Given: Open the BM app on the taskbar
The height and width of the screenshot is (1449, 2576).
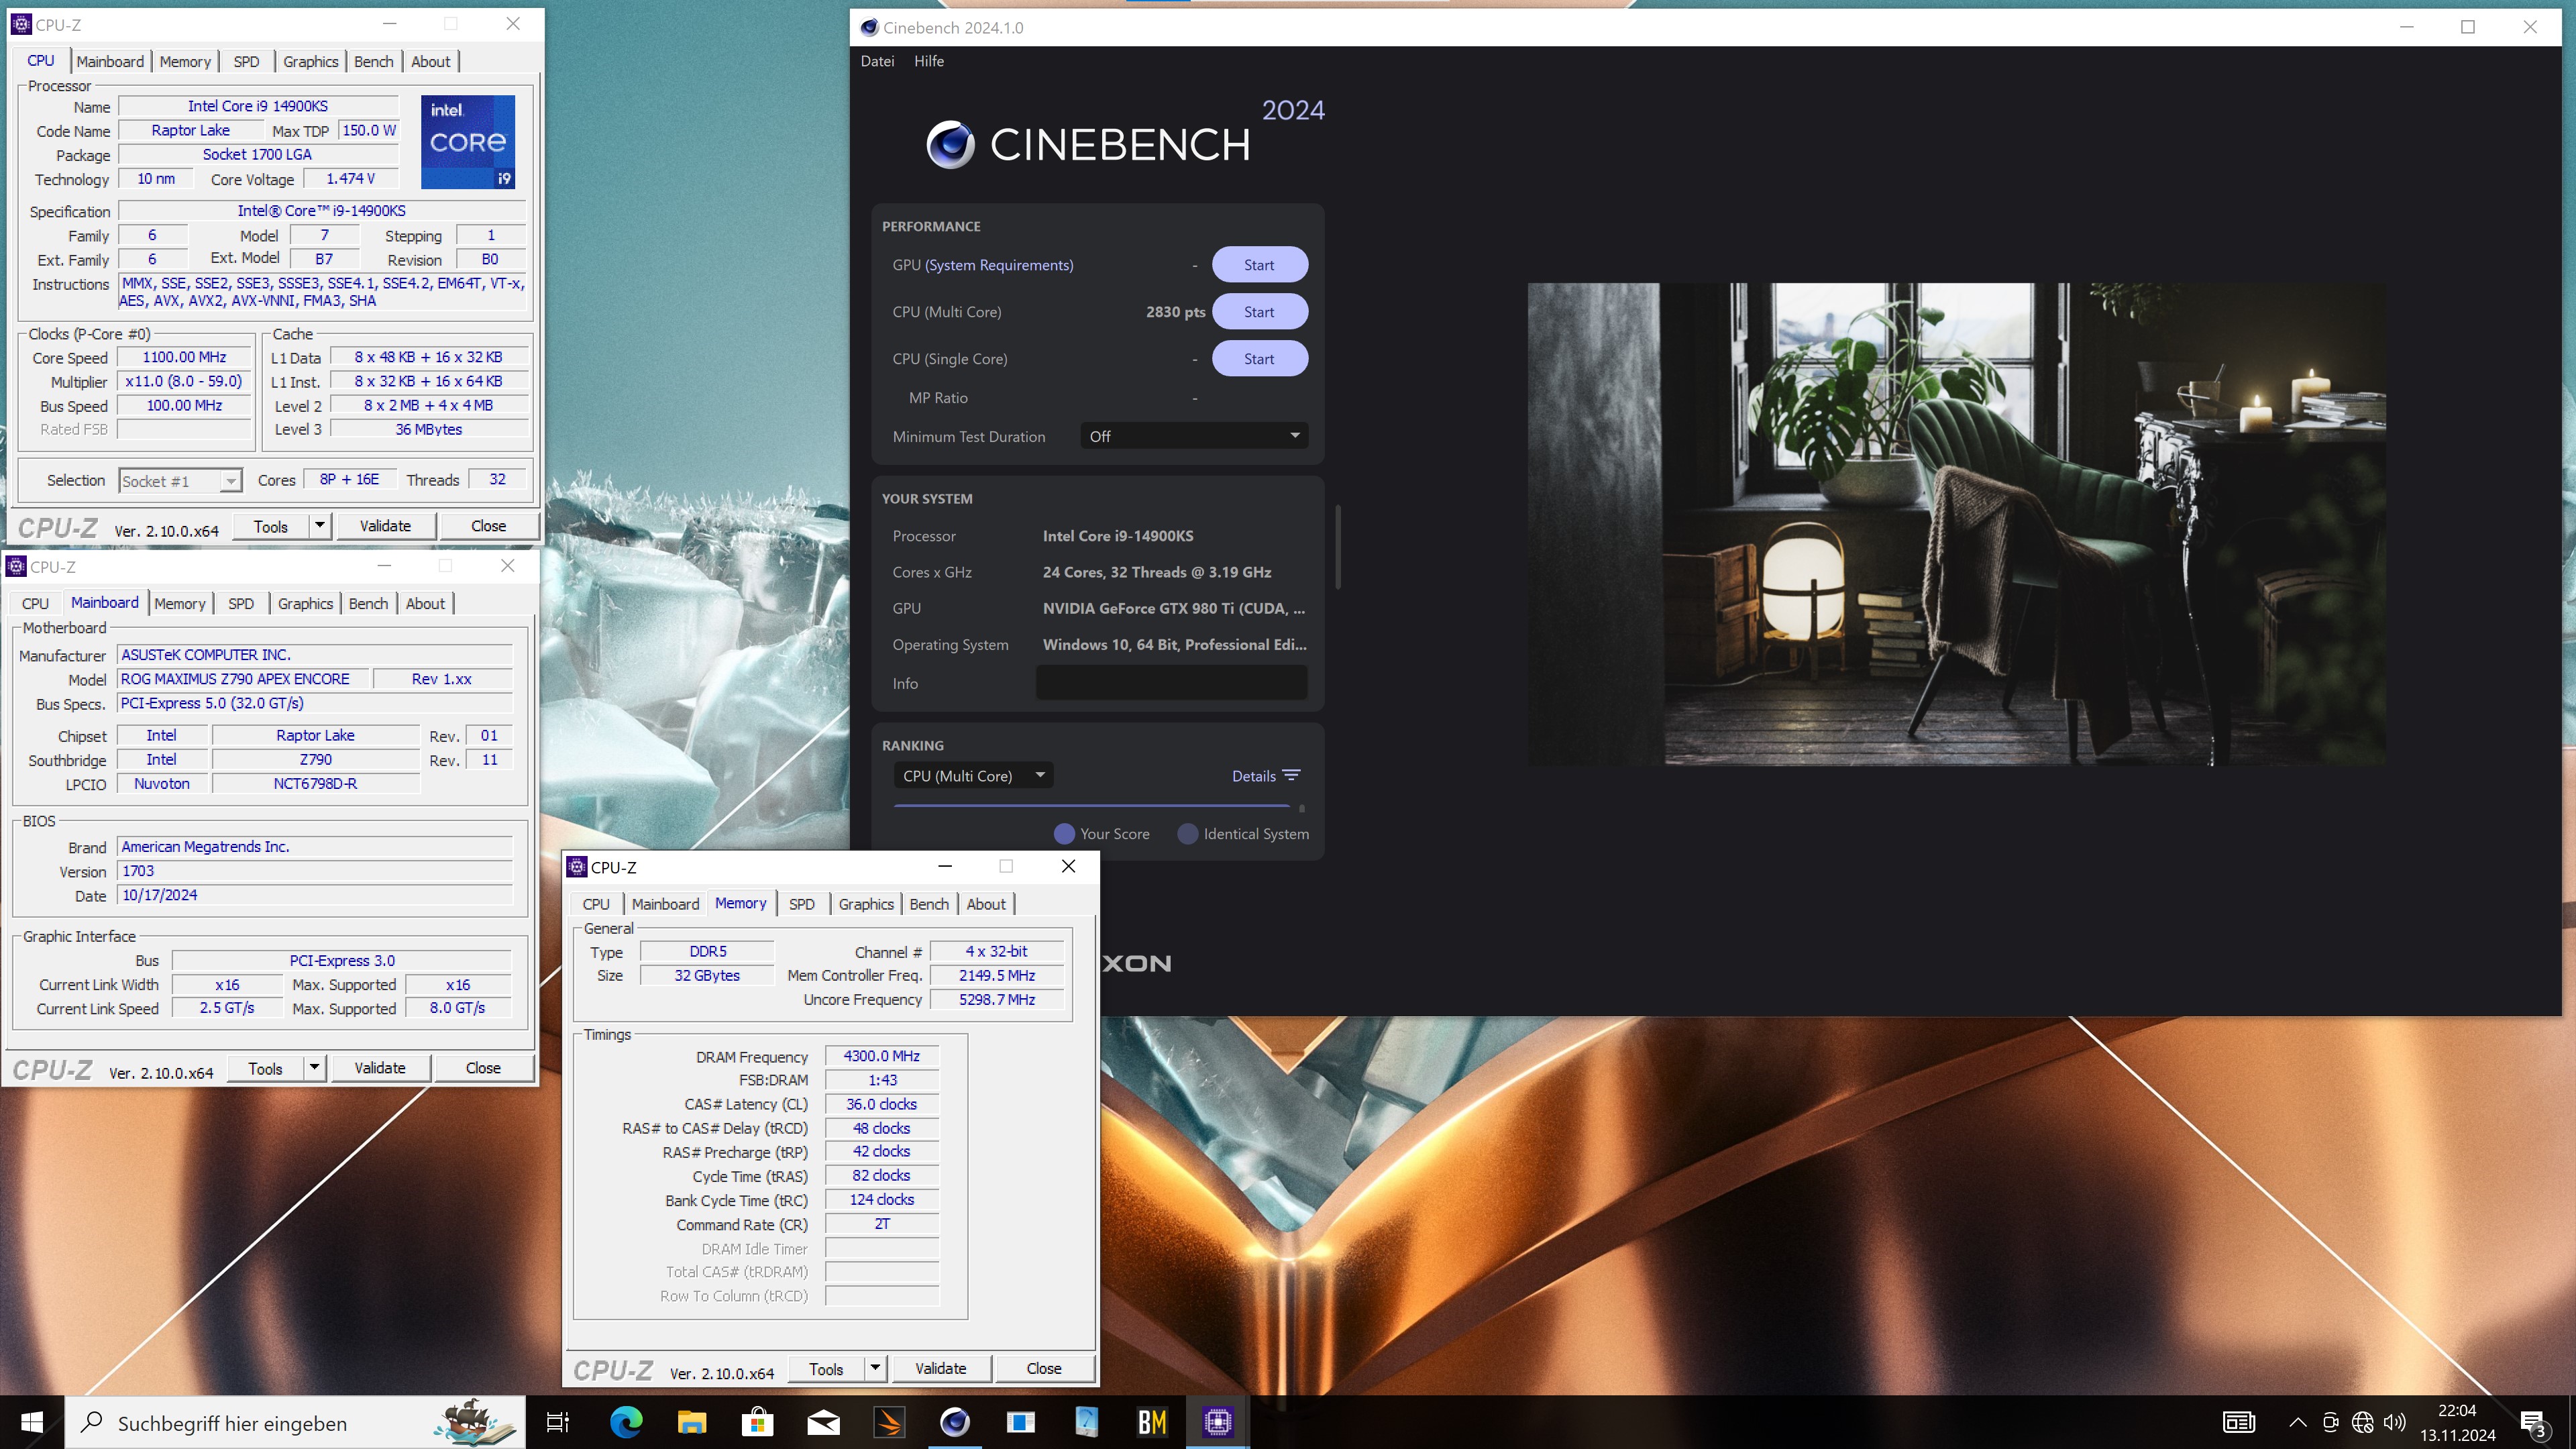Looking at the screenshot, I should pyautogui.click(x=1152, y=1422).
